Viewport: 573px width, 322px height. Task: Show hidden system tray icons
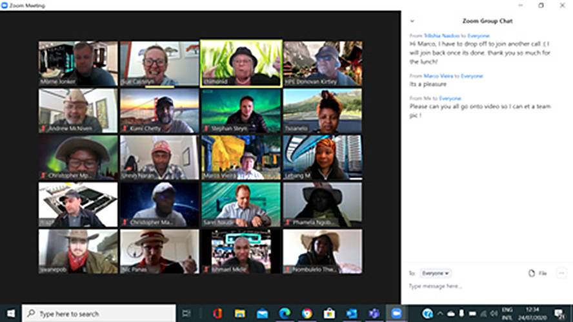coord(440,314)
